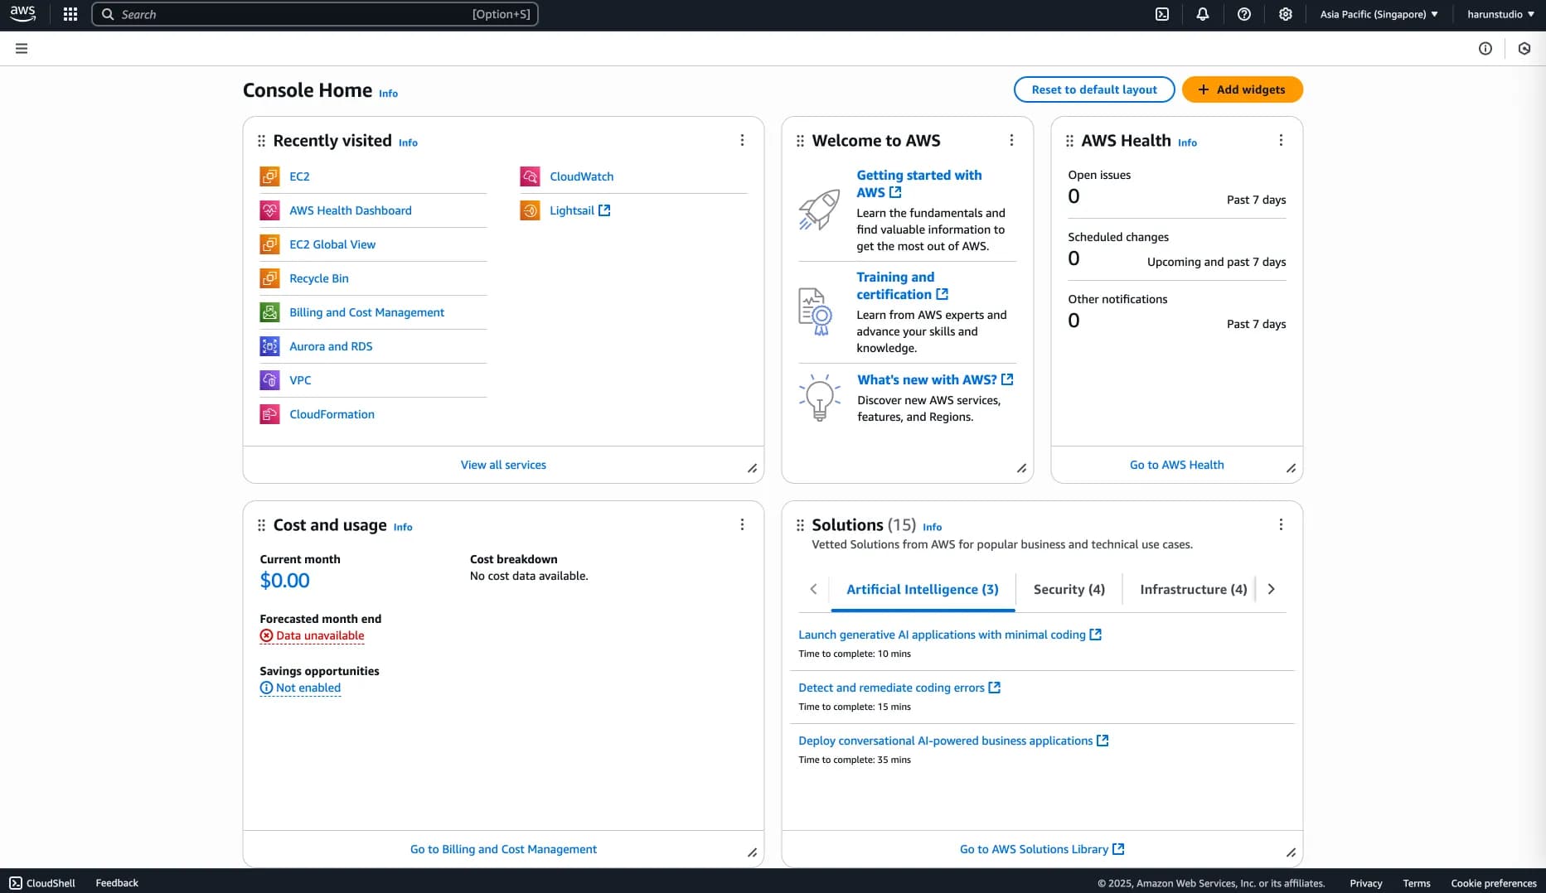Viewport: 1546px width, 893px height.
Task: Open the View all services link
Action: coord(502,465)
